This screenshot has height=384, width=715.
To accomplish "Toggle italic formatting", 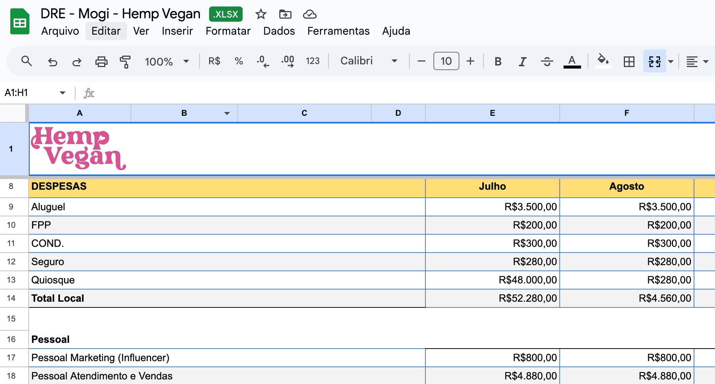I will pyautogui.click(x=522, y=61).
